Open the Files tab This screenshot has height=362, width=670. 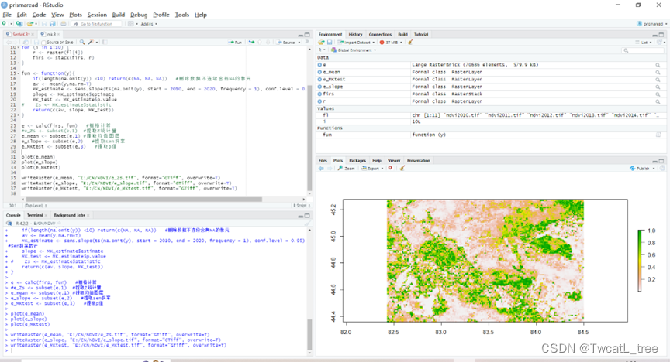pyautogui.click(x=323, y=161)
